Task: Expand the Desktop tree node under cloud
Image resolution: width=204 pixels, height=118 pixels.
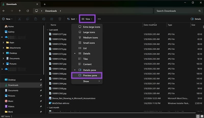Action: (3, 53)
